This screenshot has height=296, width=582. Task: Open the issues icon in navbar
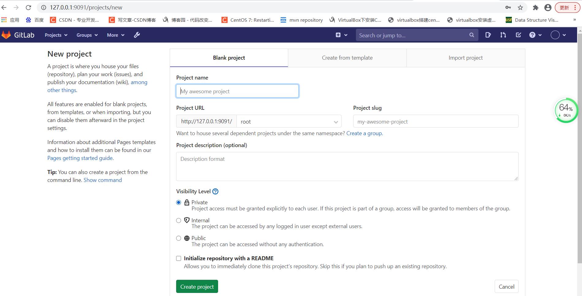click(488, 35)
